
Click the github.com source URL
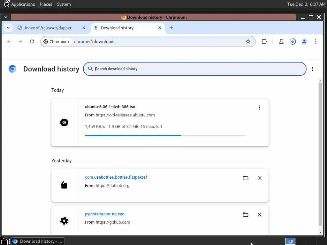113,222
